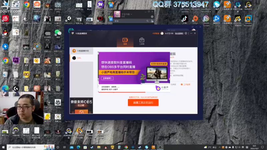Click the 英 input method indicator
This screenshot has height=150, width=267.
point(243,147)
